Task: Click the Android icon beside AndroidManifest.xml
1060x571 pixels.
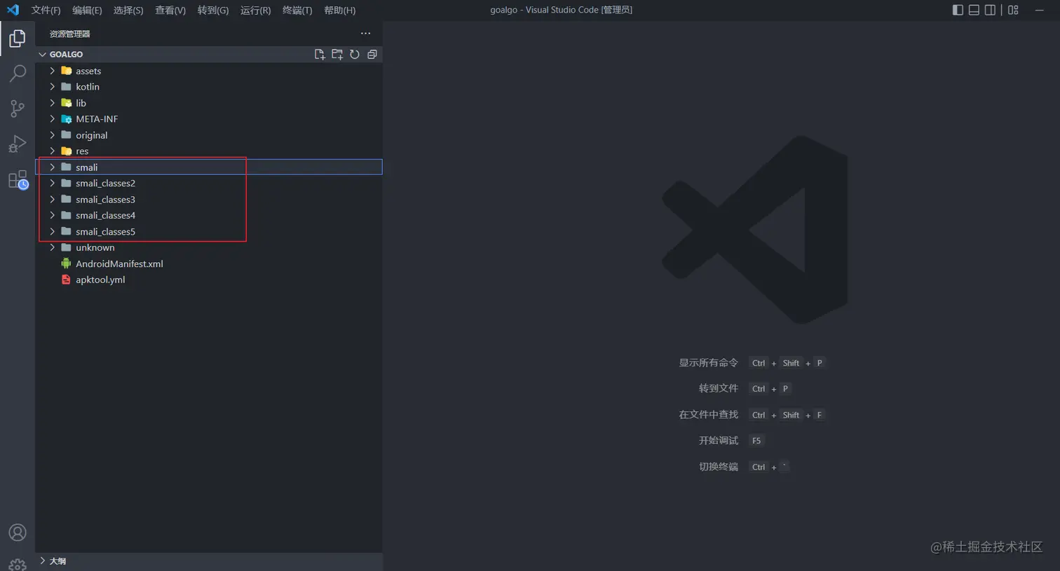Action: click(66, 263)
